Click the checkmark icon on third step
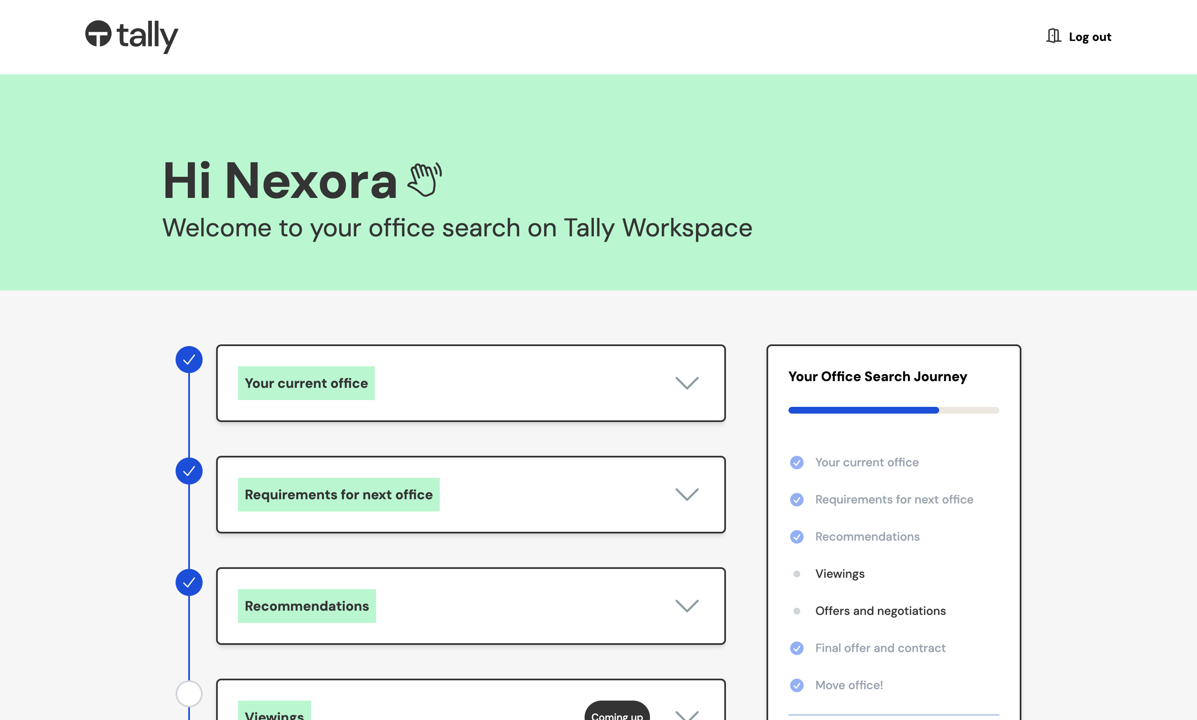This screenshot has width=1197, height=720. 188,582
